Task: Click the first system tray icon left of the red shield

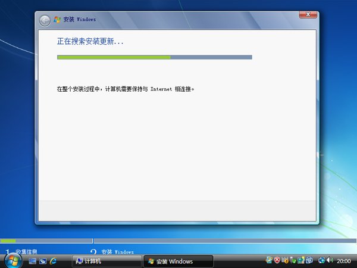Action: coord(269,260)
